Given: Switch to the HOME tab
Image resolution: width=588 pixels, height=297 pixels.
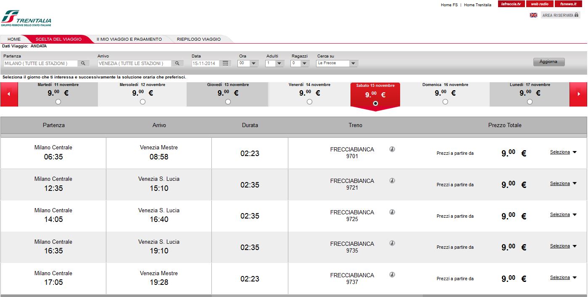Looking at the screenshot, I should pyautogui.click(x=14, y=39).
